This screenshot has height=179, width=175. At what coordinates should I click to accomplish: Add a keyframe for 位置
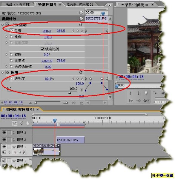coord(78,31)
